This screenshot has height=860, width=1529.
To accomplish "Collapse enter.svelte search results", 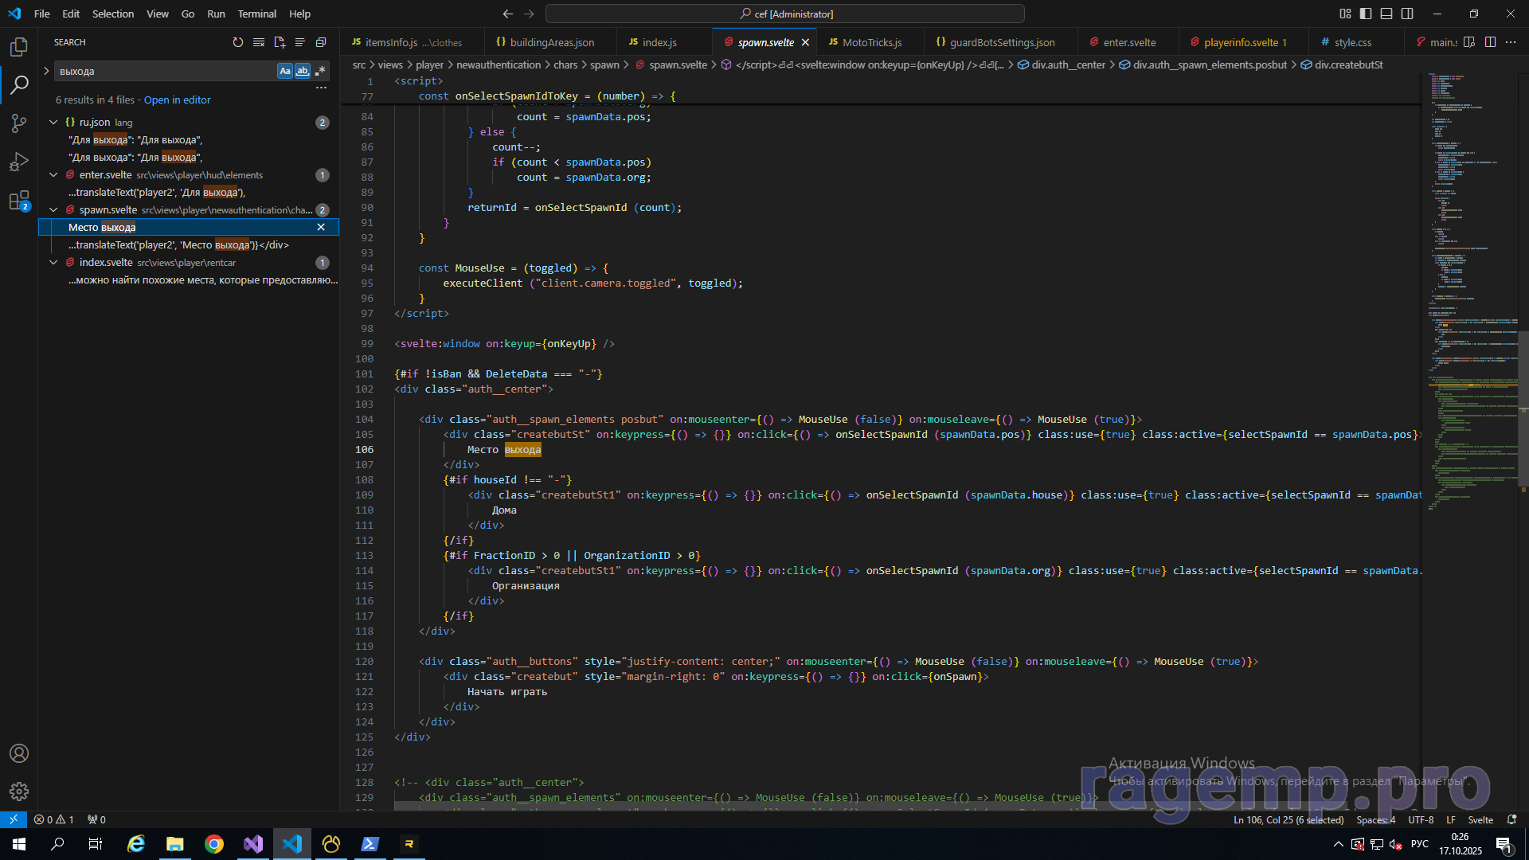I will click(53, 174).
